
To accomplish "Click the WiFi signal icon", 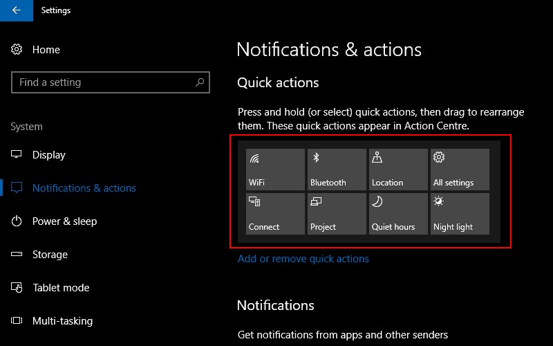I will [x=254, y=158].
